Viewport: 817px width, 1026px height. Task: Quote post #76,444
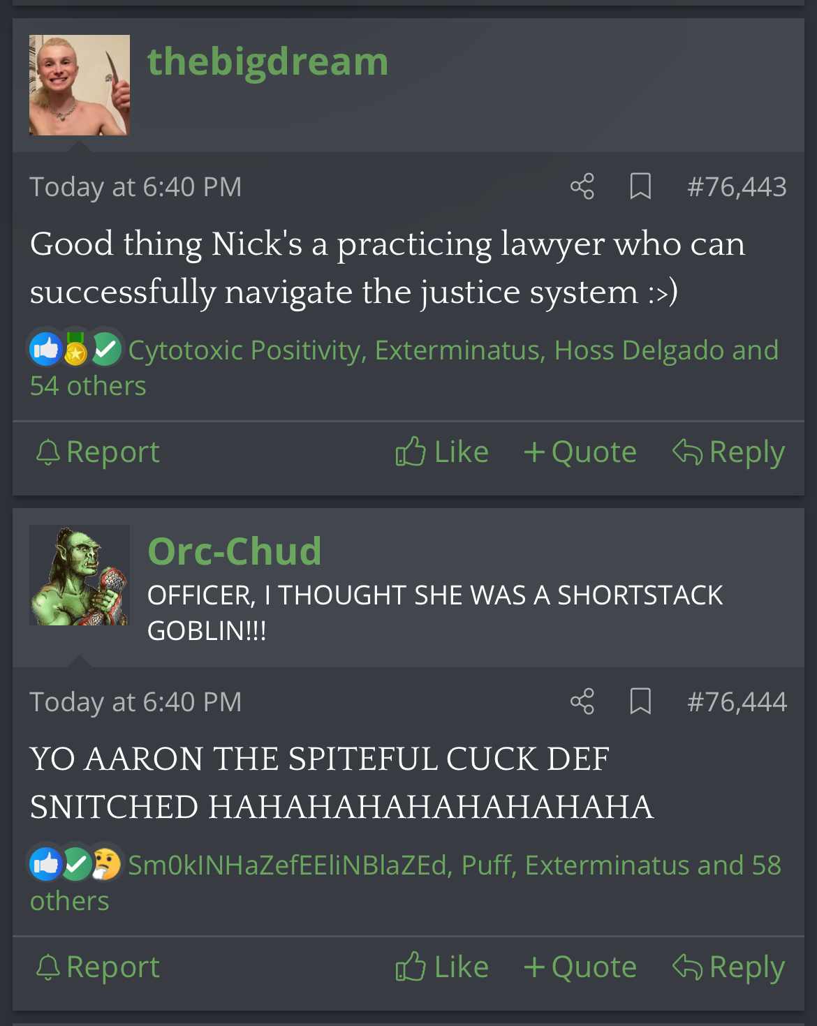580,967
